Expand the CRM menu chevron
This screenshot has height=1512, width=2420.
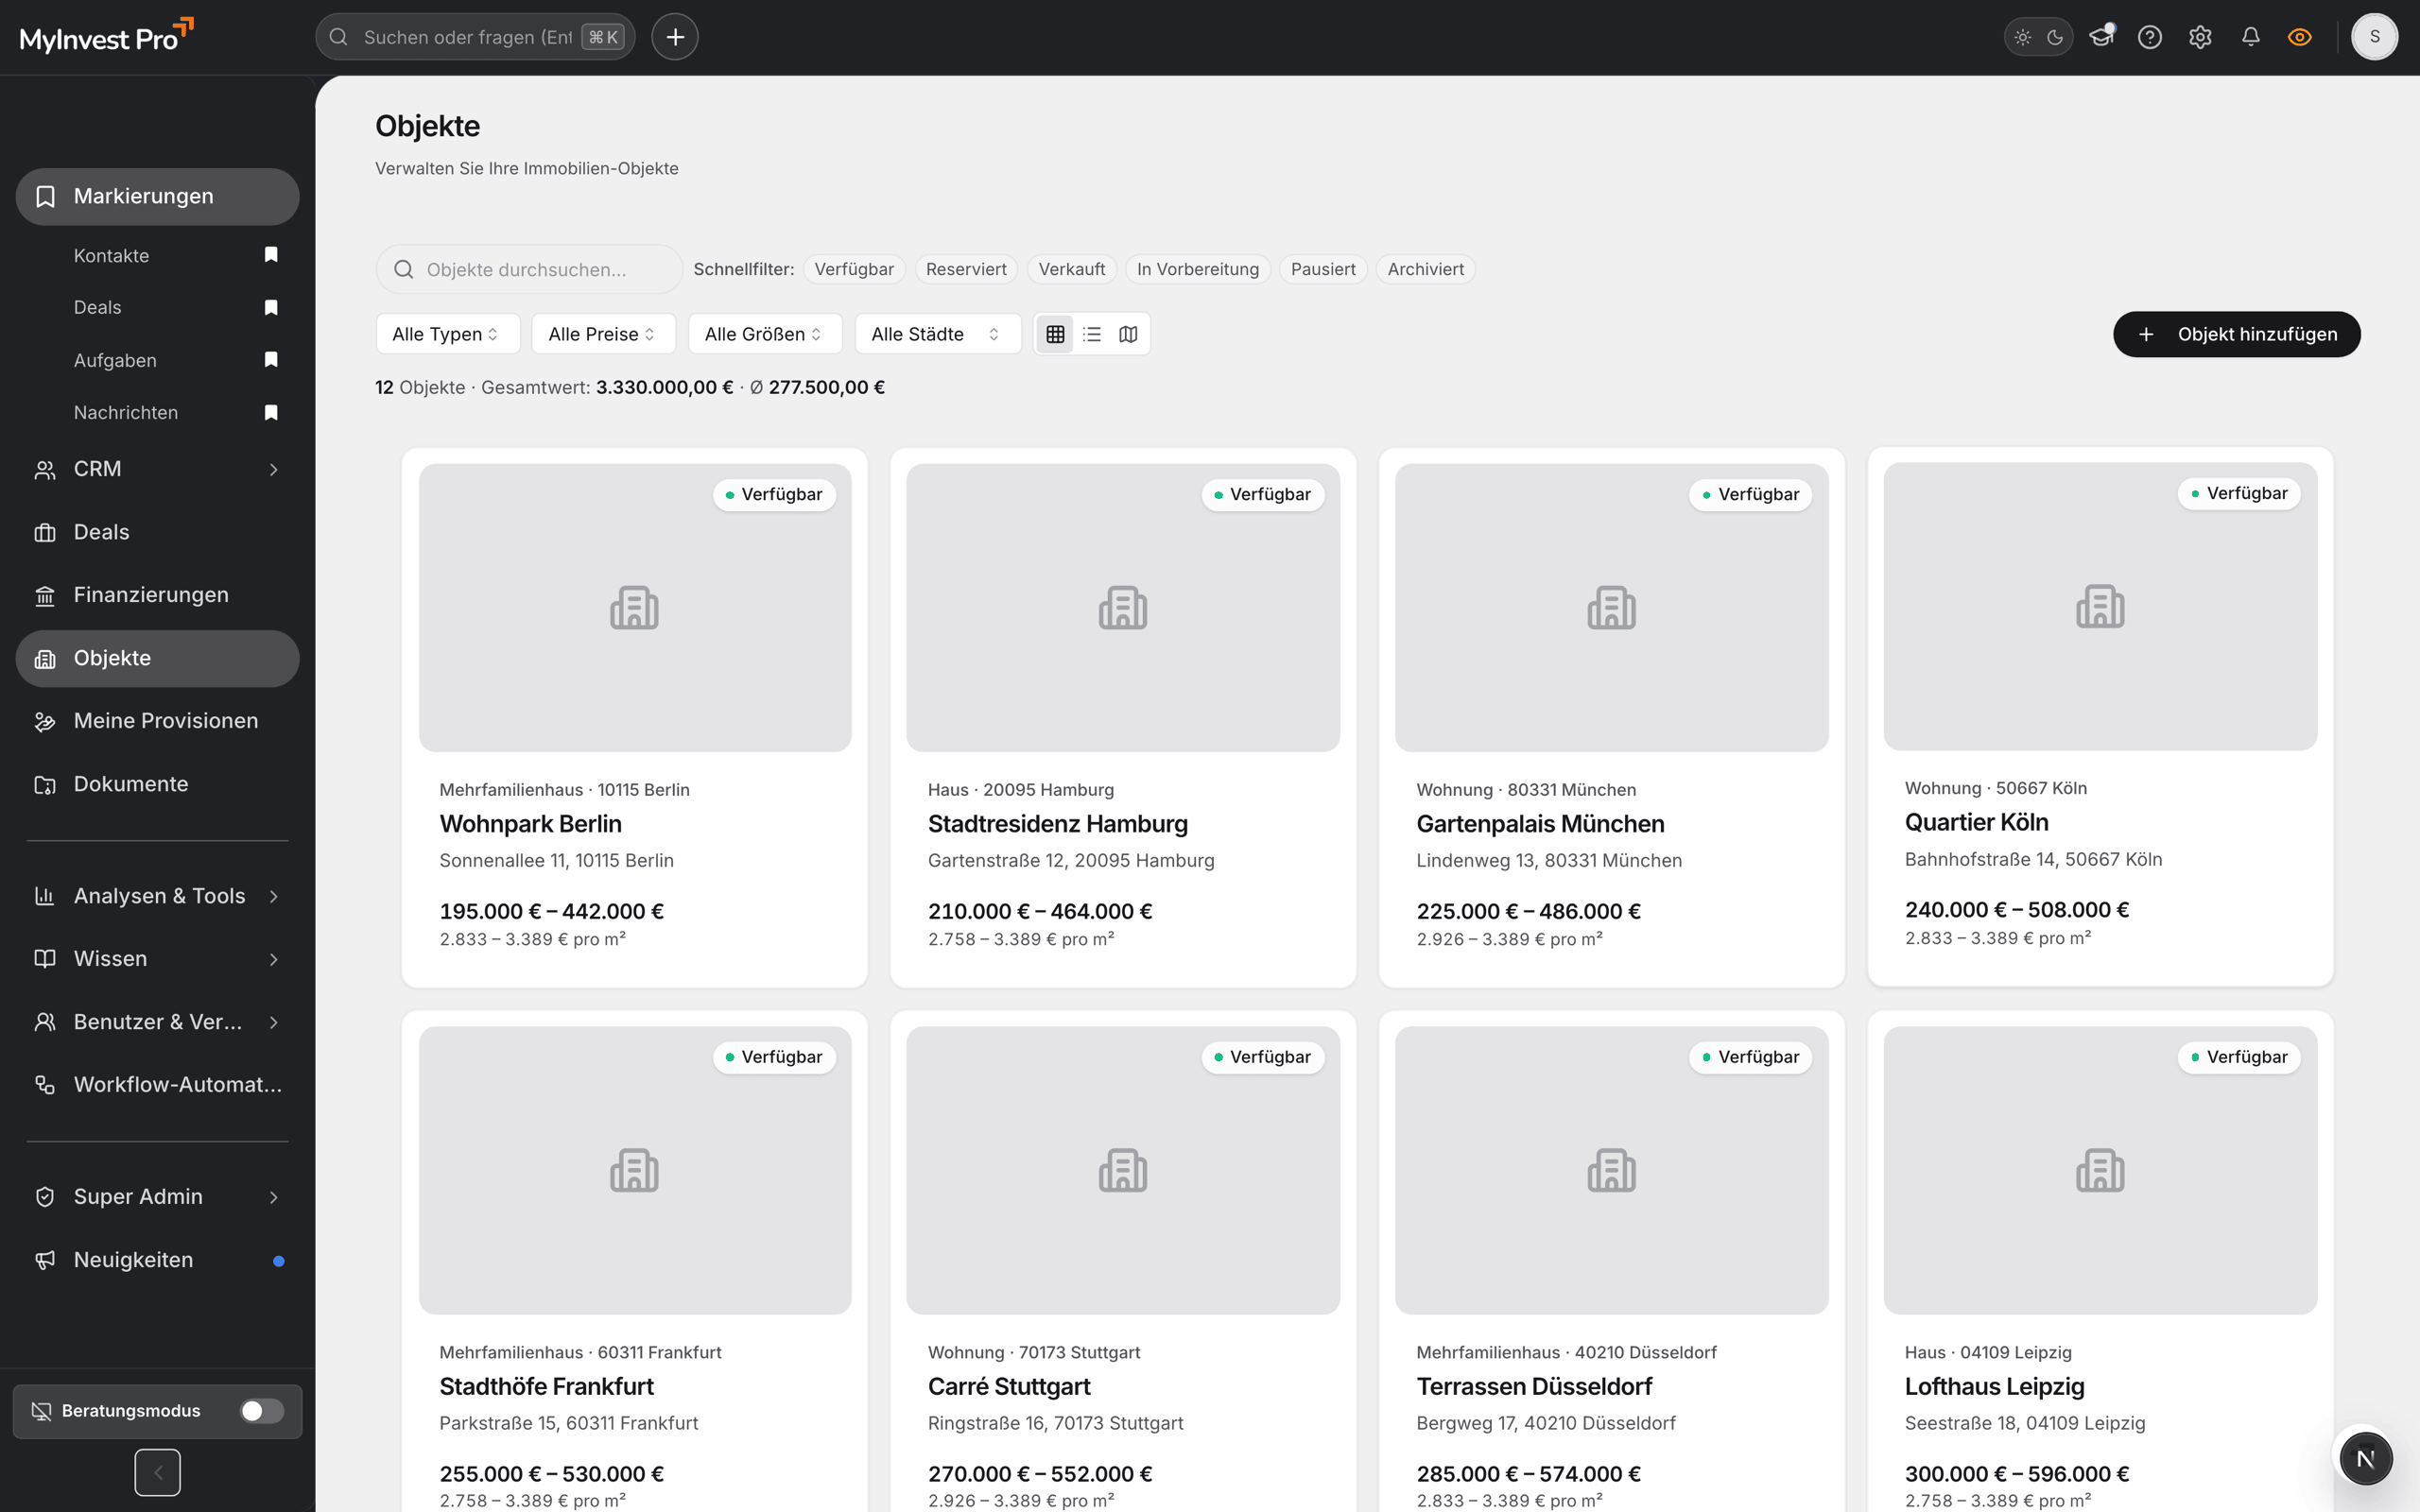(x=274, y=469)
